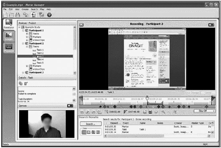Switch to the Graph view sidebar icon
The image size is (221, 148).
pyautogui.click(x=9, y=36)
